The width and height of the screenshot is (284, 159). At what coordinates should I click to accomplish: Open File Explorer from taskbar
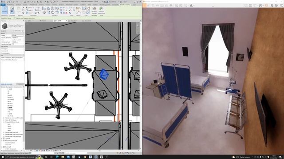(63, 157)
